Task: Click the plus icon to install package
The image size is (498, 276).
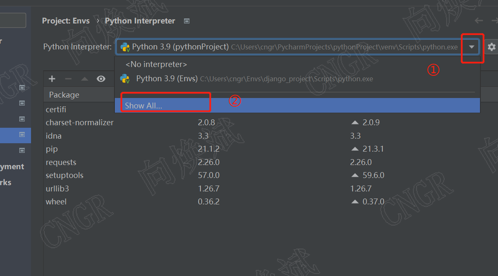Action: point(52,79)
